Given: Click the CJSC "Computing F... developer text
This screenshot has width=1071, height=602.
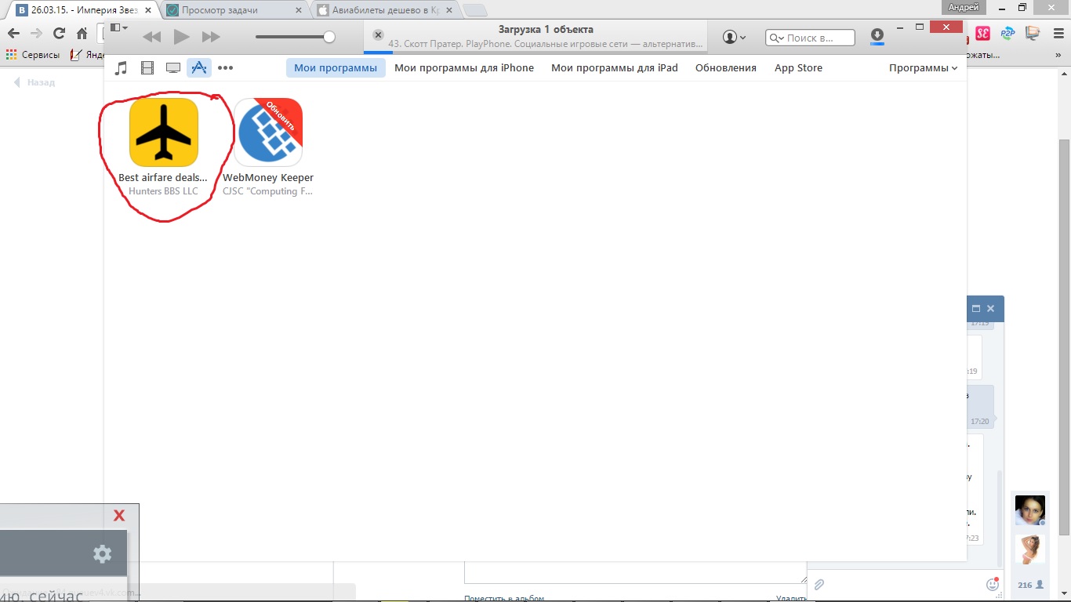Looking at the screenshot, I should tap(267, 191).
